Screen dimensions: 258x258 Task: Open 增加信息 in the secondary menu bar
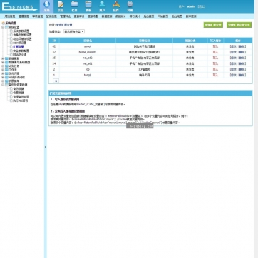pyautogui.click(x=10, y=16)
